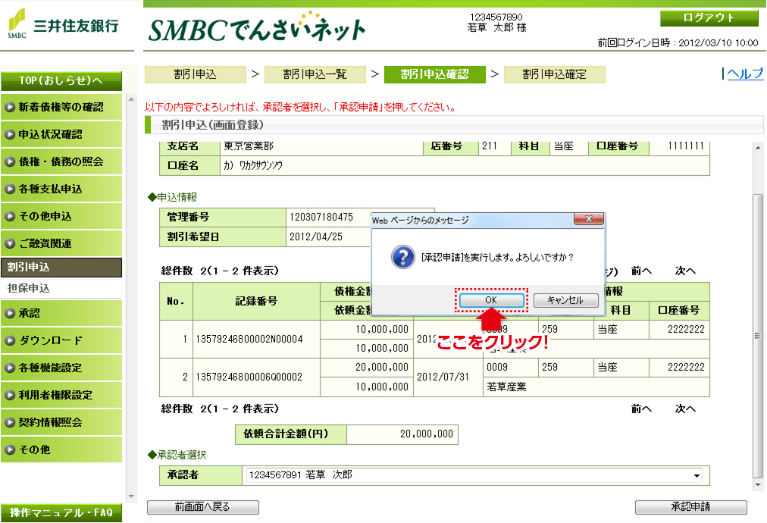
Task: Open the ダウンロード menu
Action: (61, 340)
